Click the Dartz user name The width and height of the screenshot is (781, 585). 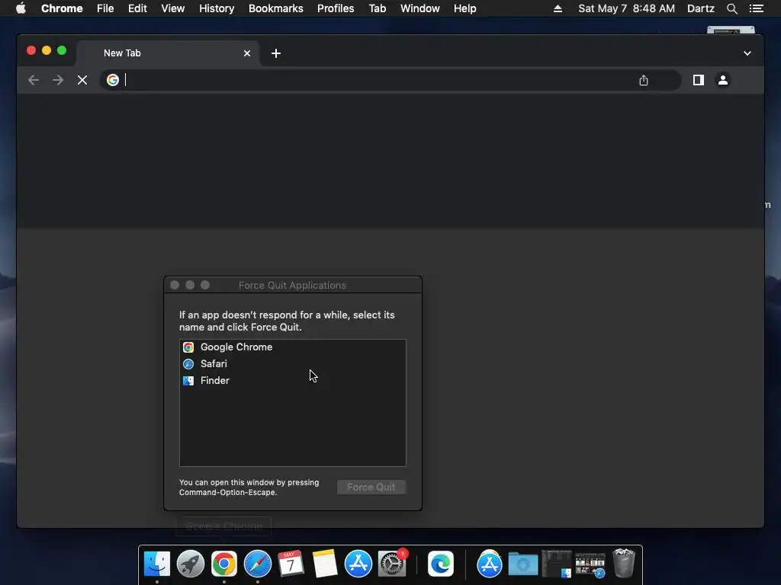point(700,8)
